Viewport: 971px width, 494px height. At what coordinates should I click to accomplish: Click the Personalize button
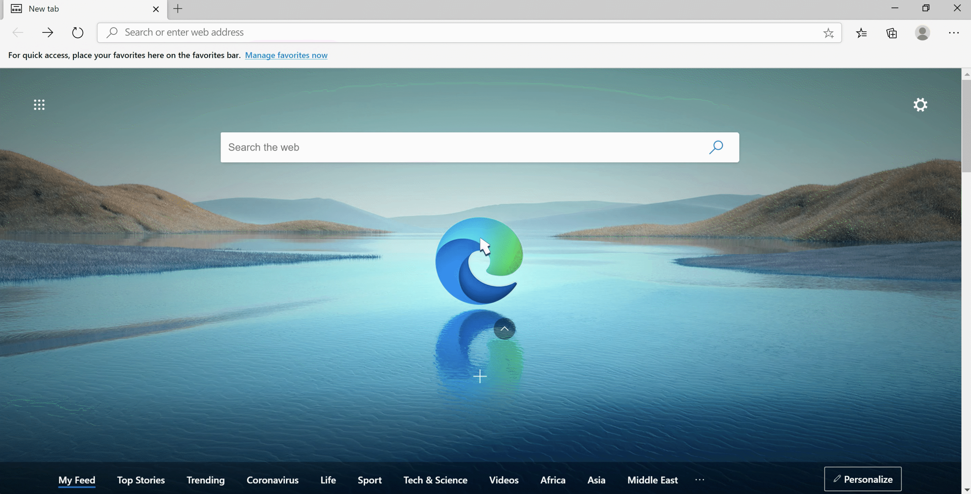click(x=863, y=479)
